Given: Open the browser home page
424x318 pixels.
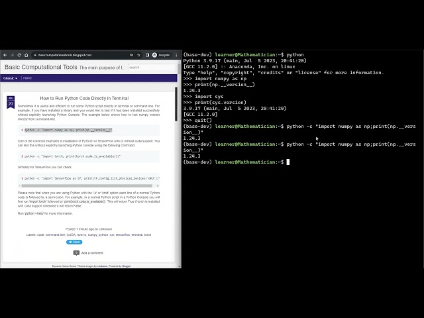Looking at the screenshot, I should coord(26,55).
